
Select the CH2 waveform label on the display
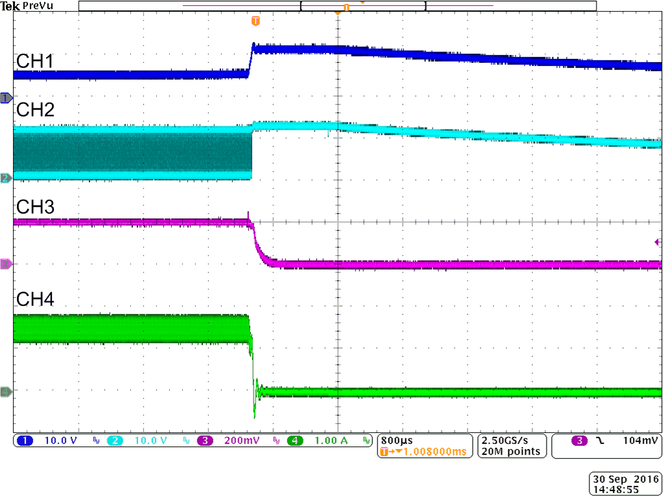pyautogui.click(x=36, y=110)
